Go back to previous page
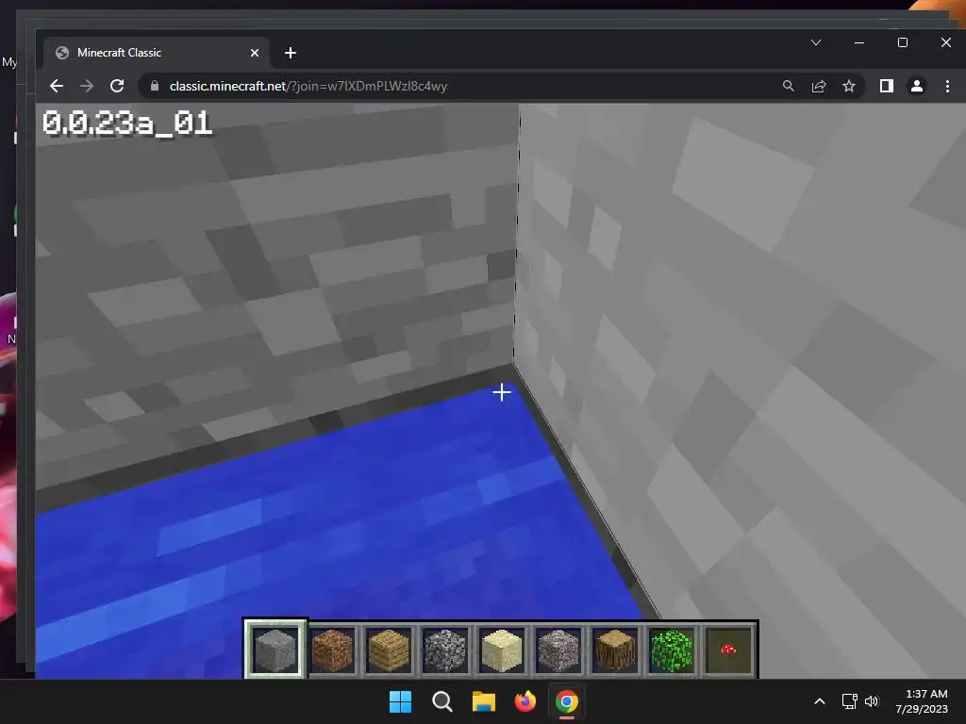This screenshot has width=966, height=724. point(57,86)
